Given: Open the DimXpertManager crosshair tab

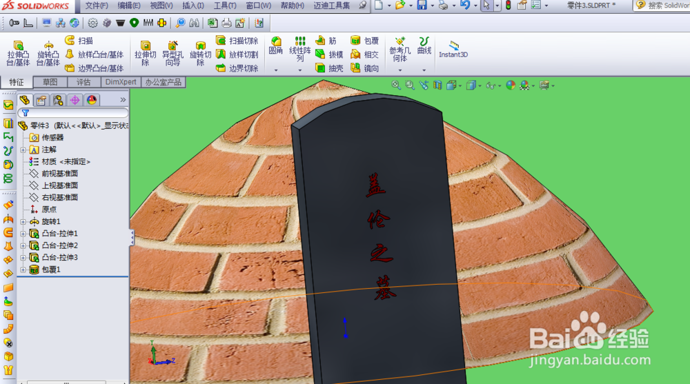Looking at the screenshot, I should click(x=75, y=100).
